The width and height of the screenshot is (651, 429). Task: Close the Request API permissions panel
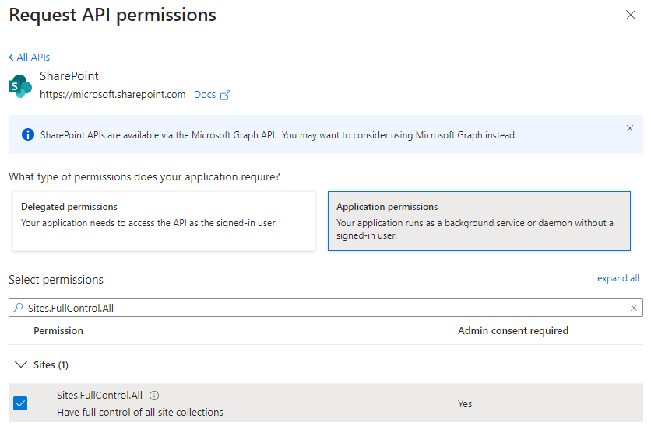(x=630, y=15)
